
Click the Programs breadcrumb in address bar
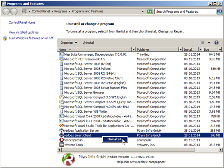pos(60,12)
